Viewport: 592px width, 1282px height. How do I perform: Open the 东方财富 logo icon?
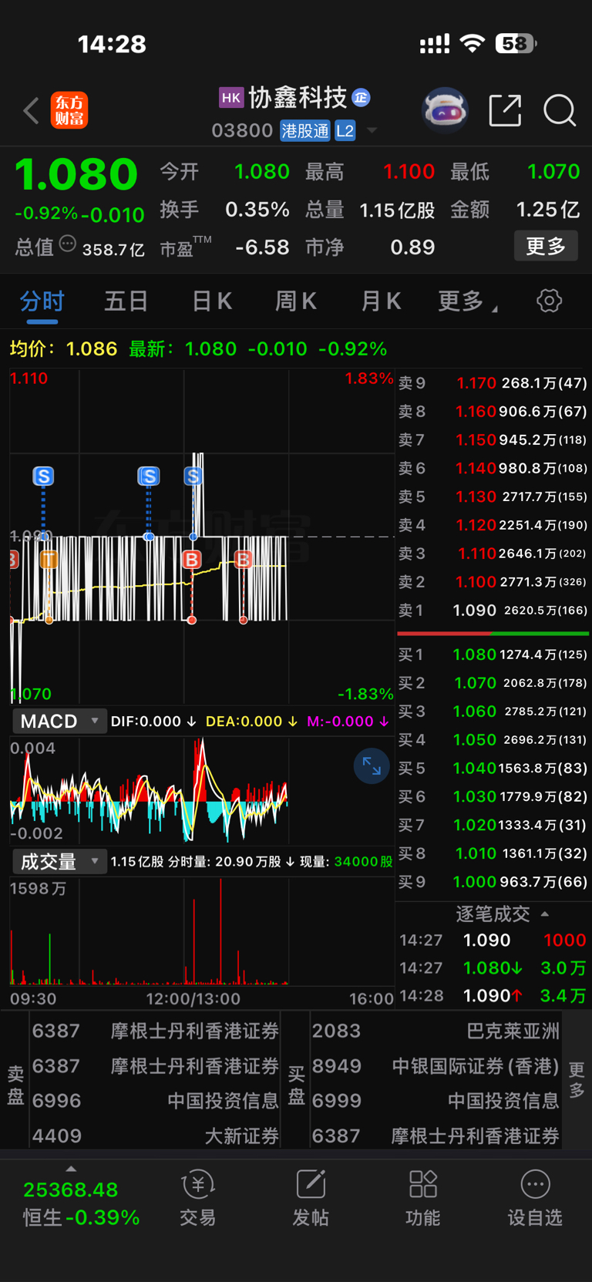[x=69, y=111]
